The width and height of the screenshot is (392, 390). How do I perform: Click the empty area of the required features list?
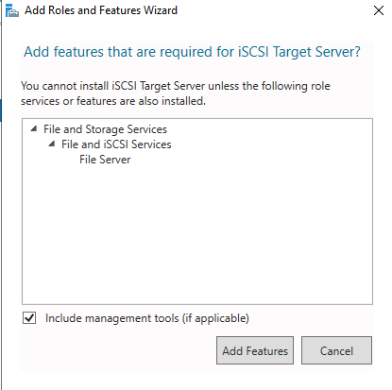pos(197,234)
